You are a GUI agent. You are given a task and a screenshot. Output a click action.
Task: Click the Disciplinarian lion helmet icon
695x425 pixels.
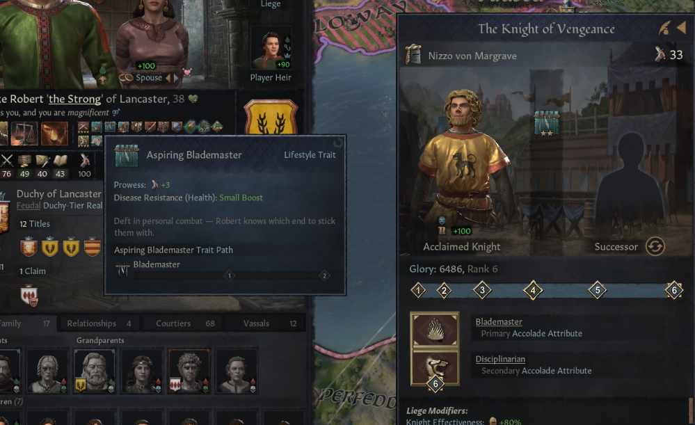pyautogui.click(x=435, y=367)
